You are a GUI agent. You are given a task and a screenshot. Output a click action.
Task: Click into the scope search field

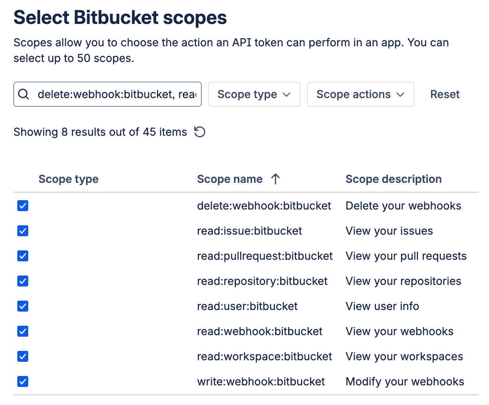click(116, 94)
